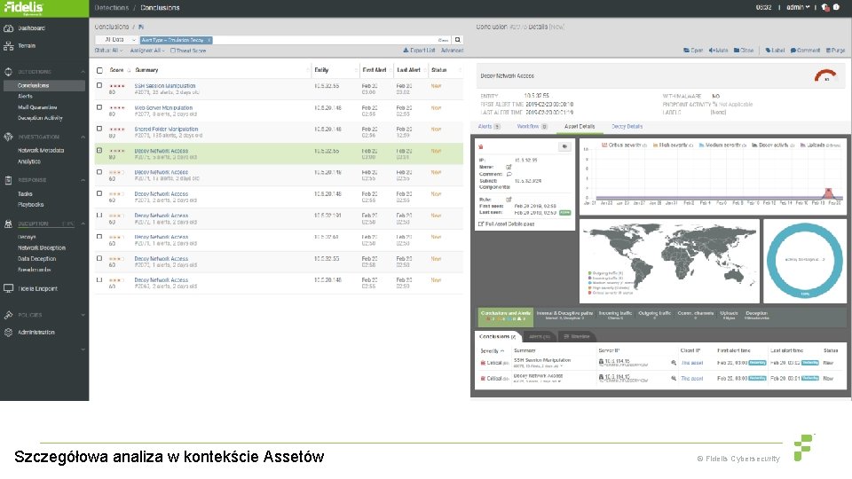Collapse the Deception sidebar section
Screen dimensions: 852x479
(x=83, y=224)
